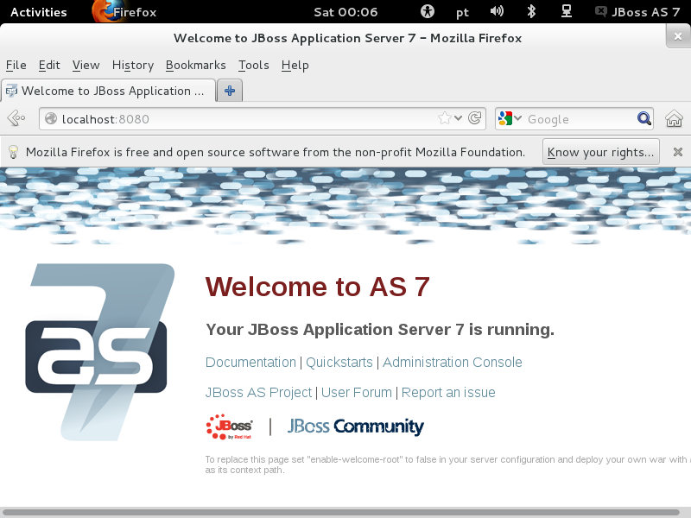Open the Documentation link
691x518 pixels.
(x=250, y=362)
